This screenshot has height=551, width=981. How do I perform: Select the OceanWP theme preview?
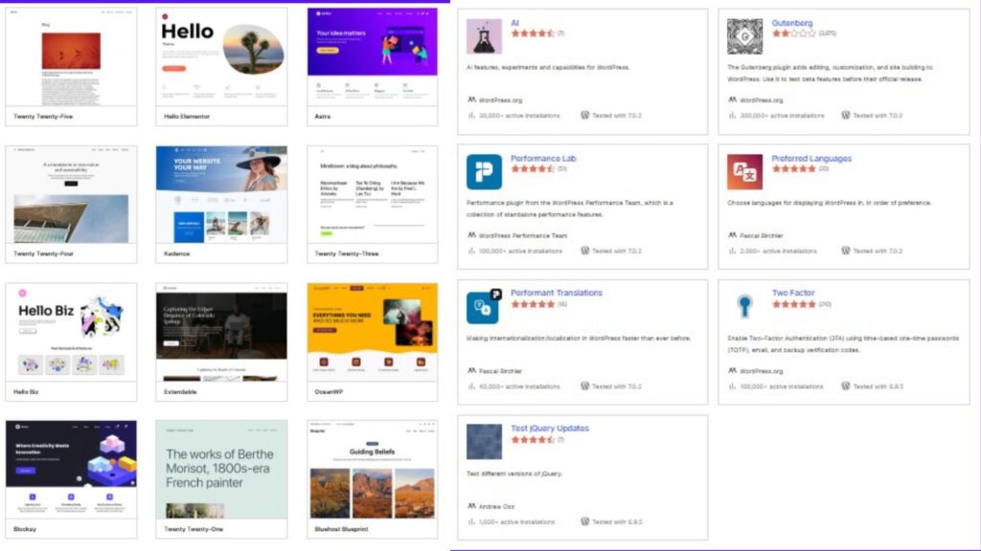[x=373, y=332]
